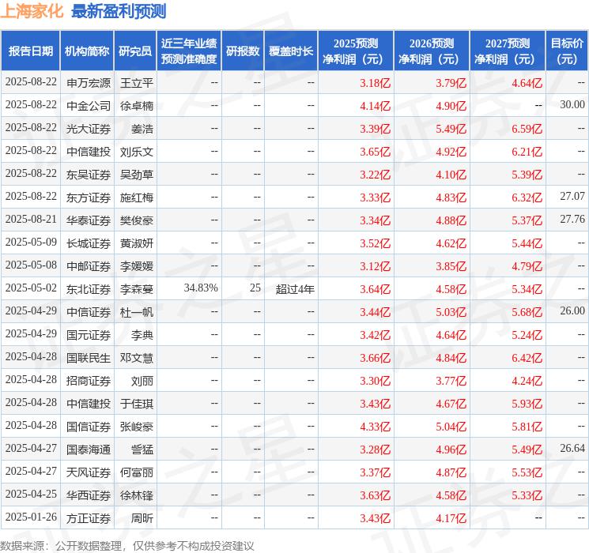Click researcher name 王立平
The height and width of the screenshot is (553, 589).
[x=137, y=83]
